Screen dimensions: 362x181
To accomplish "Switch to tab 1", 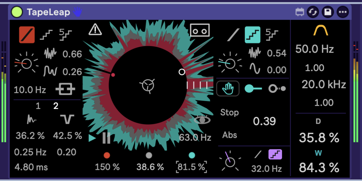I will pyautogui.click(x=38, y=106).
